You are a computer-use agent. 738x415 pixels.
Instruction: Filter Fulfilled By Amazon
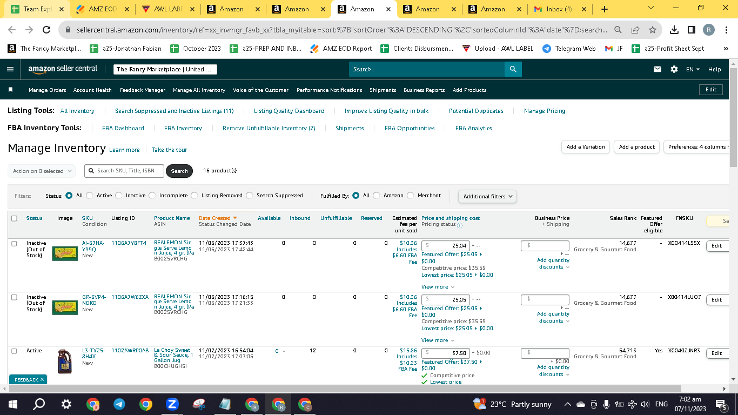pos(377,196)
